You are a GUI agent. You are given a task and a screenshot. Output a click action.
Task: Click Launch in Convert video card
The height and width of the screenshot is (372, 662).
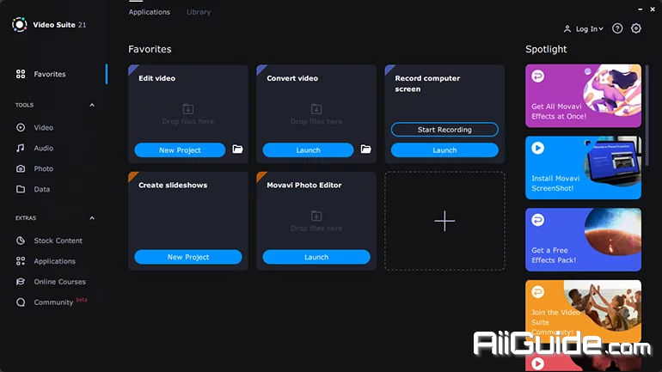tap(308, 150)
